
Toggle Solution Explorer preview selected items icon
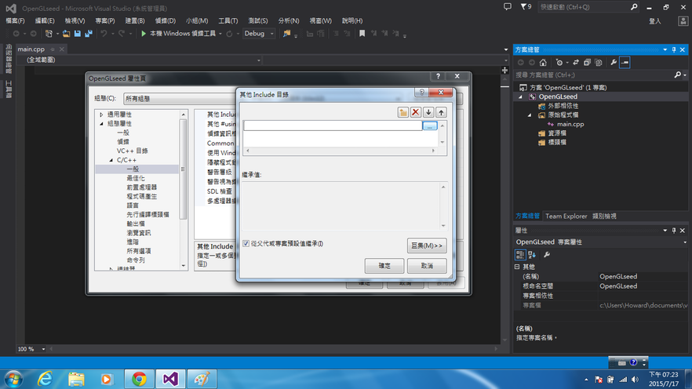click(625, 63)
